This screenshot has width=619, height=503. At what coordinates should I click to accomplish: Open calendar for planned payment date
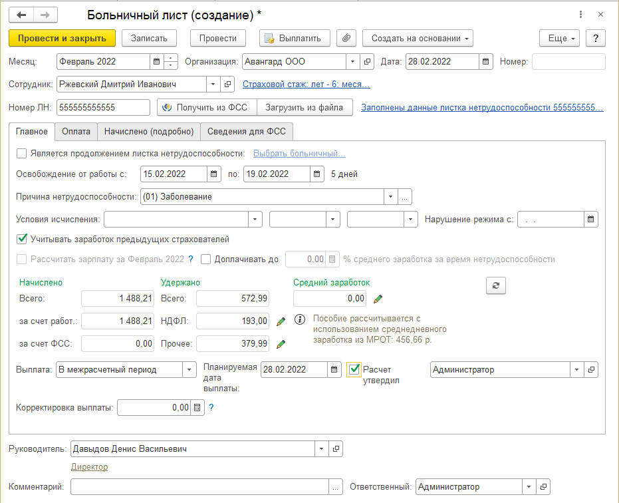point(333,370)
